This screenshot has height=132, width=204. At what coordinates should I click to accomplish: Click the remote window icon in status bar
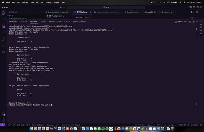tap(2, 125)
